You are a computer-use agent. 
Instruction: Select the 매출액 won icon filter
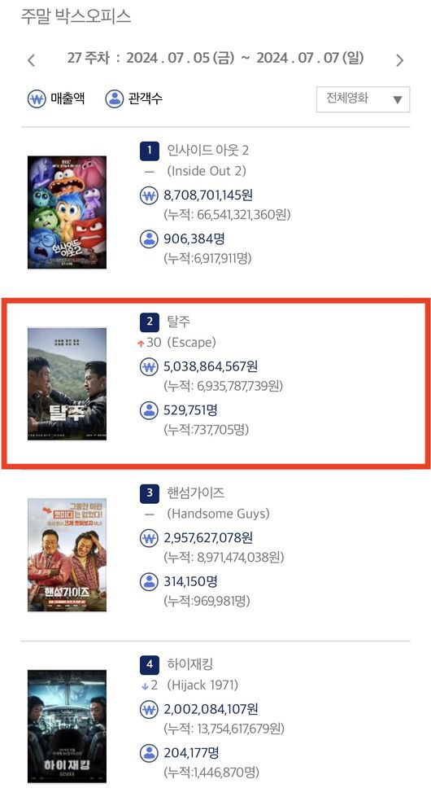[37, 99]
